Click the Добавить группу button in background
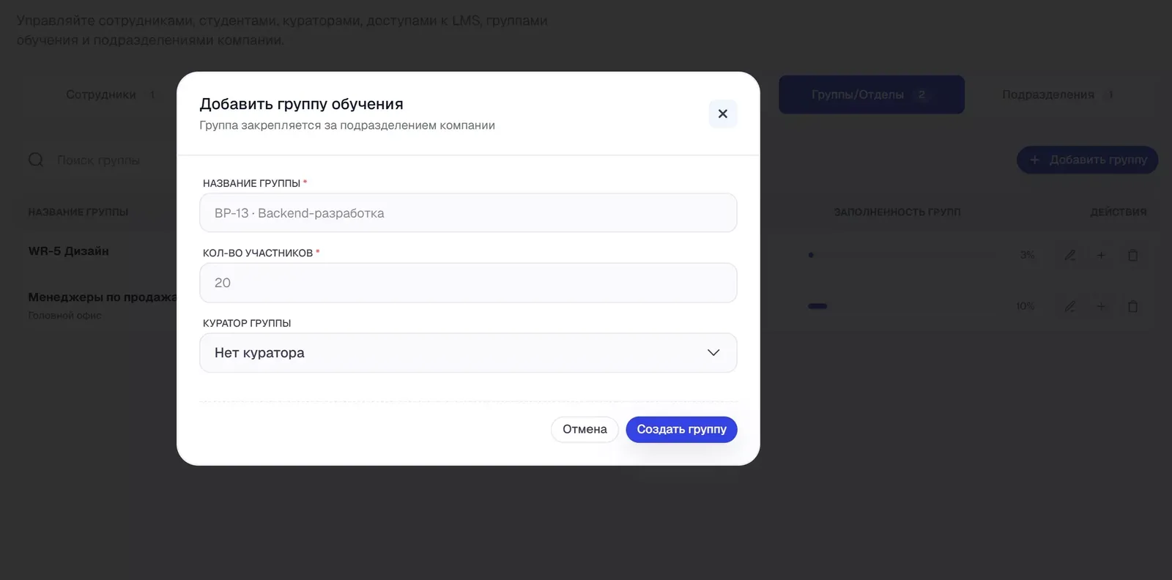The height and width of the screenshot is (580, 1172). tap(1087, 160)
